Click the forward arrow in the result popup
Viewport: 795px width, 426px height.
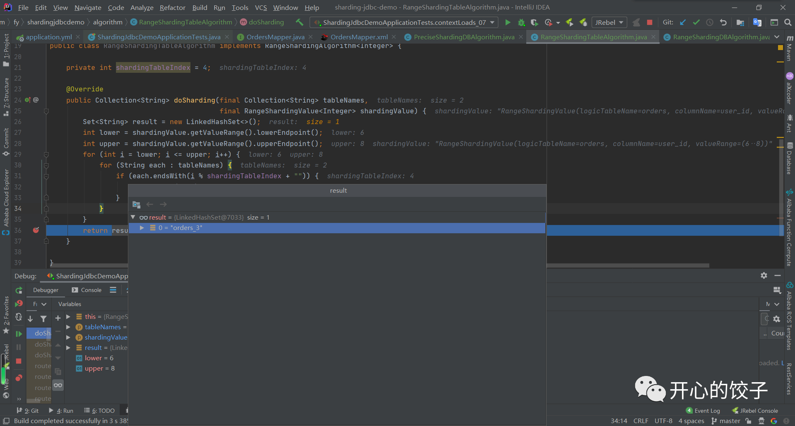pyautogui.click(x=163, y=204)
